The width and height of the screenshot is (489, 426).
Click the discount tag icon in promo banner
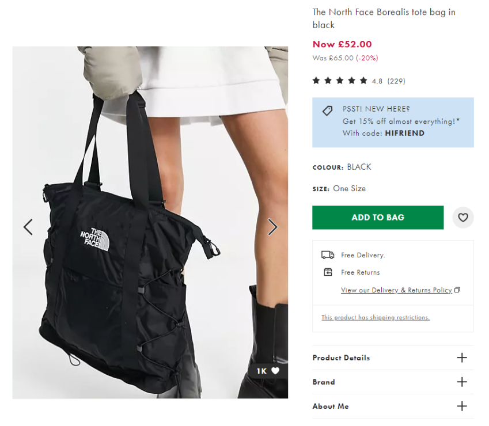point(328,111)
